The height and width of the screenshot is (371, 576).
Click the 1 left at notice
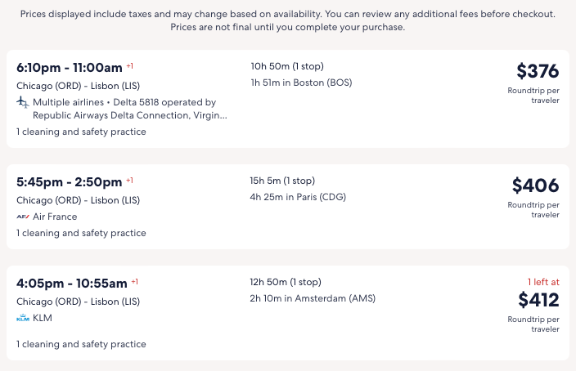coord(542,282)
